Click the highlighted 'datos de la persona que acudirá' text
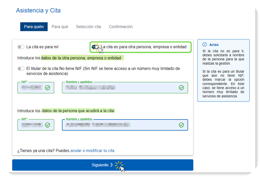Screen dimensions: 260x177 tap(78, 110)
